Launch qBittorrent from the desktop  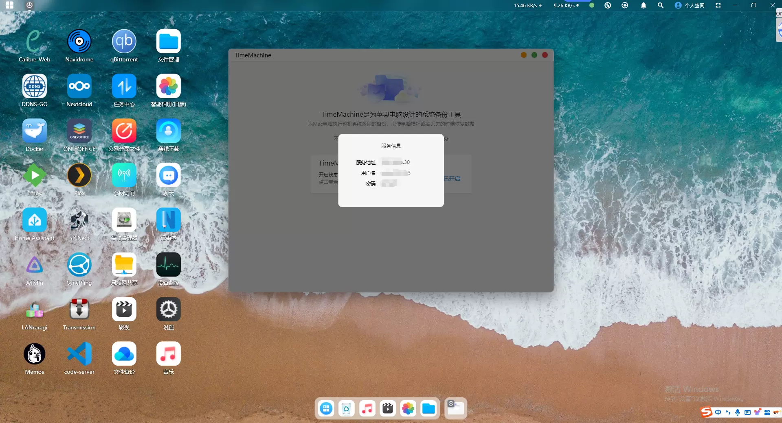click(124, 41)
